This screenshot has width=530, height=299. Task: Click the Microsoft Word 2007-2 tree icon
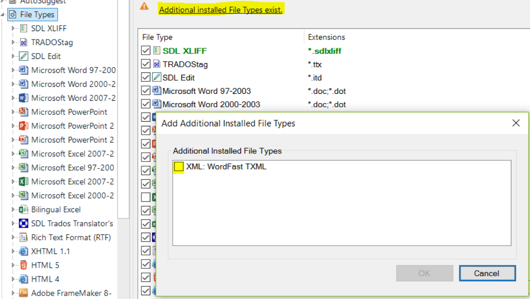23,98
